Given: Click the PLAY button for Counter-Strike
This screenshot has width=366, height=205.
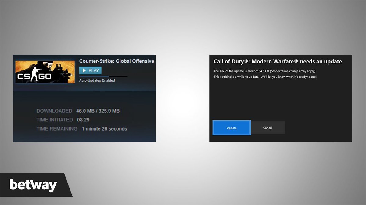Looking at the screenshot, I should [x=90, y=70].
